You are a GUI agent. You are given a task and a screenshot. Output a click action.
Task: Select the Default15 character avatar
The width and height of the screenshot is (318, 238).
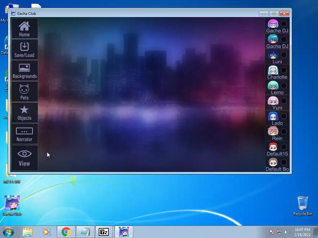coord(273,147)
